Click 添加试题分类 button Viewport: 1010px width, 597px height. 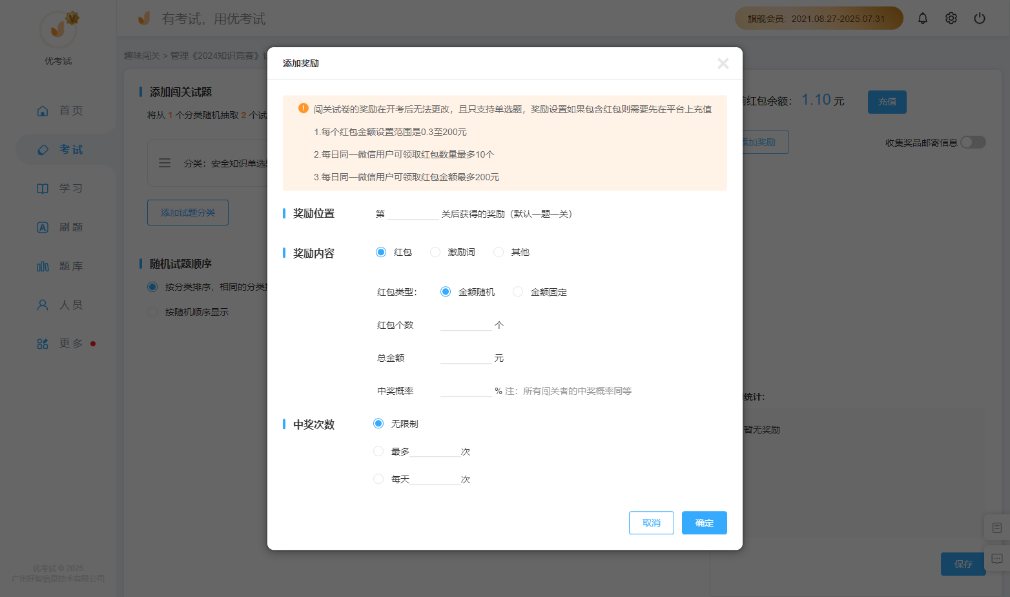click(188, 213)
